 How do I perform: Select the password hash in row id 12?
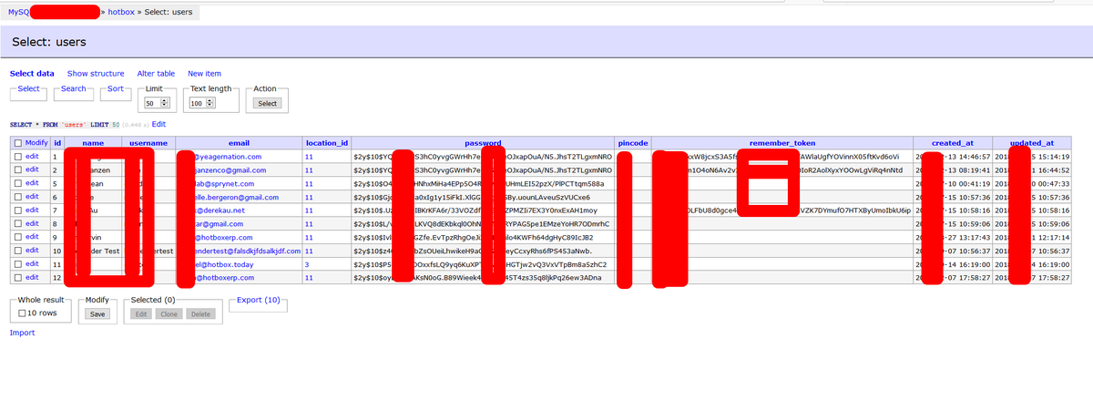pos(478,277)
